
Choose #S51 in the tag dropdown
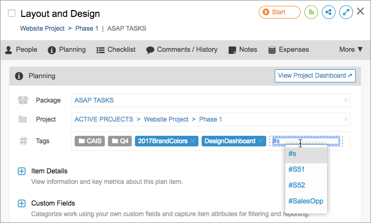[x=296, y=170]
